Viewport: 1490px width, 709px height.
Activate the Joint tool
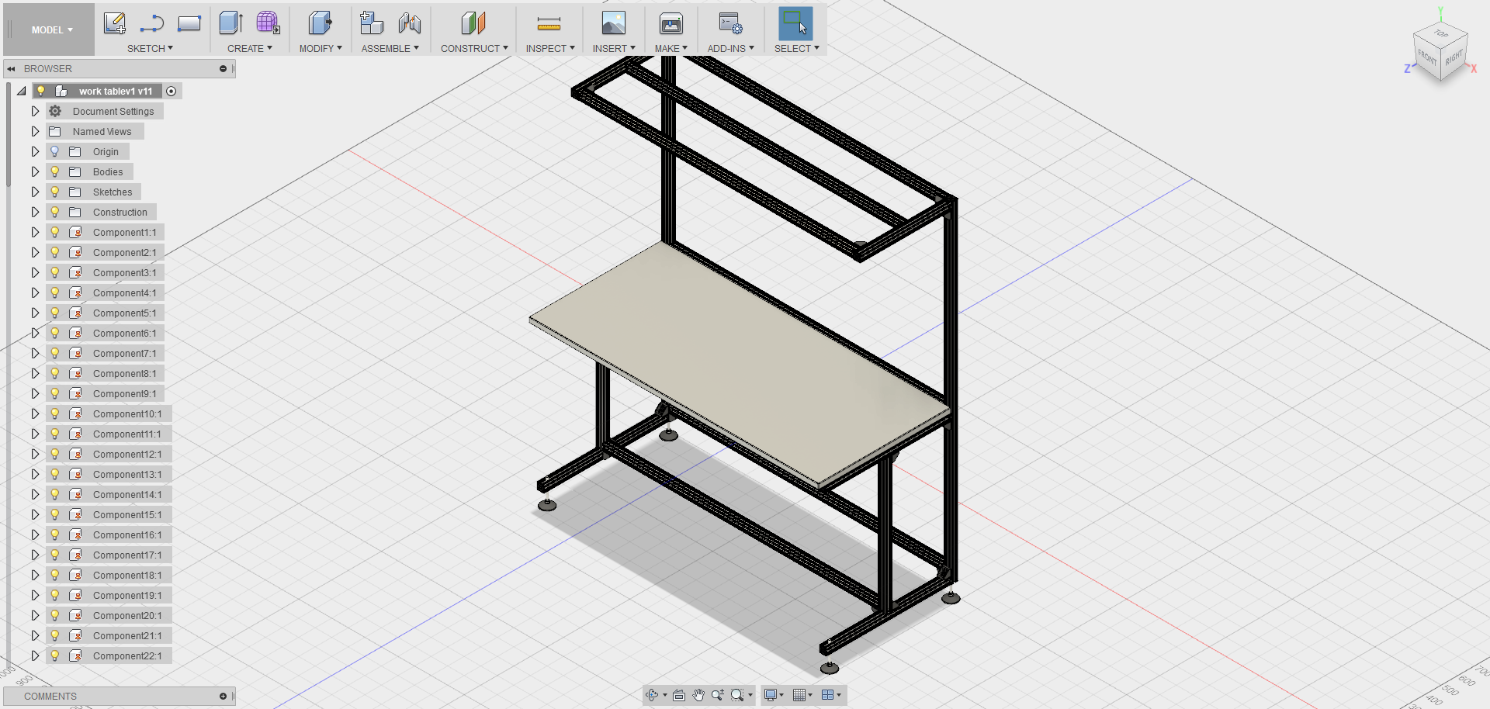pos(410,23)
